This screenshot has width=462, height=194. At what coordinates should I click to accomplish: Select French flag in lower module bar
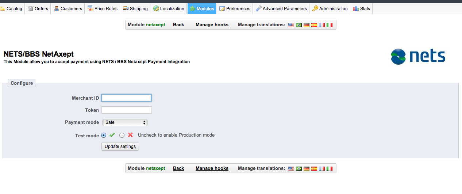pyautogui.click(x=322, y=168)
